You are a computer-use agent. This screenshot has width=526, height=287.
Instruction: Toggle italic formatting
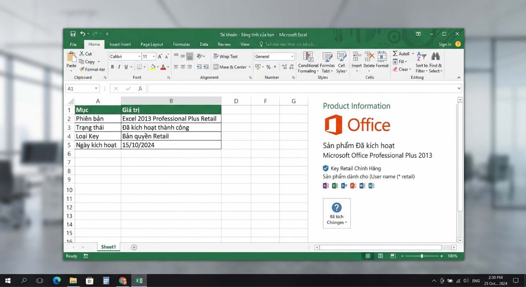pos(119,67)
